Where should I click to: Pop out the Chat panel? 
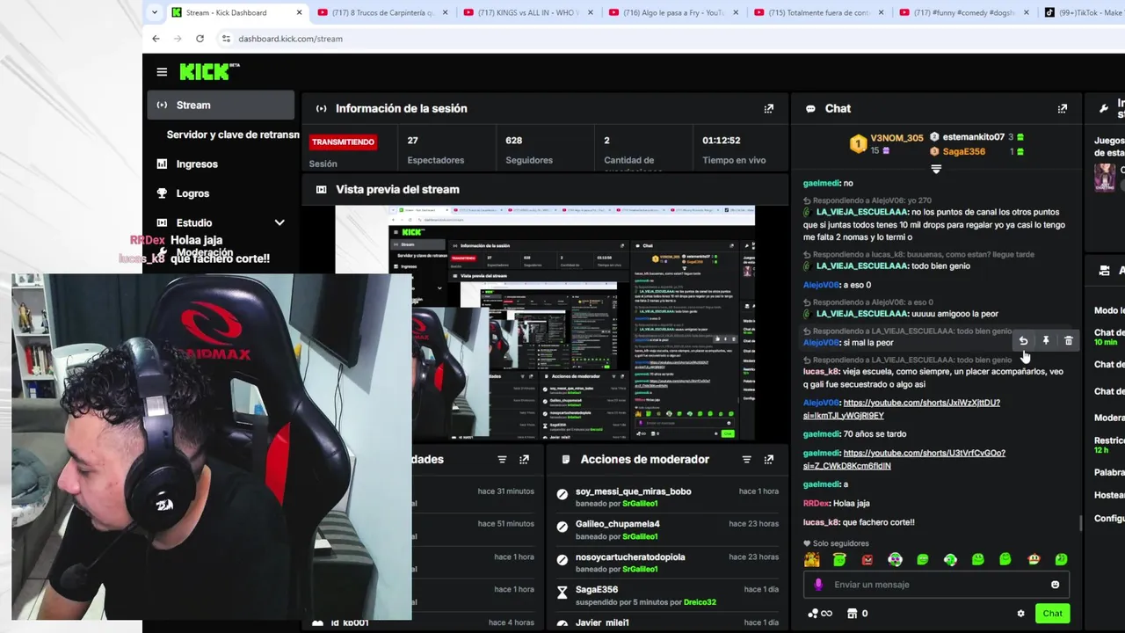[x=1063, y=108]
